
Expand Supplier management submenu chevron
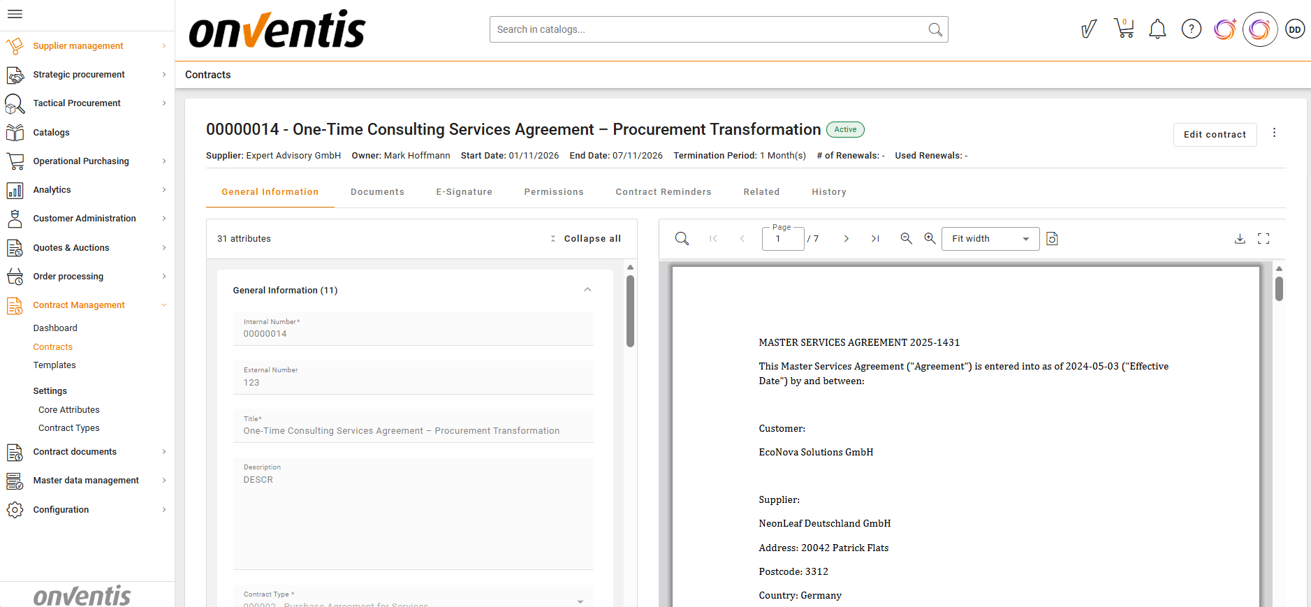(x=164, y=46)
